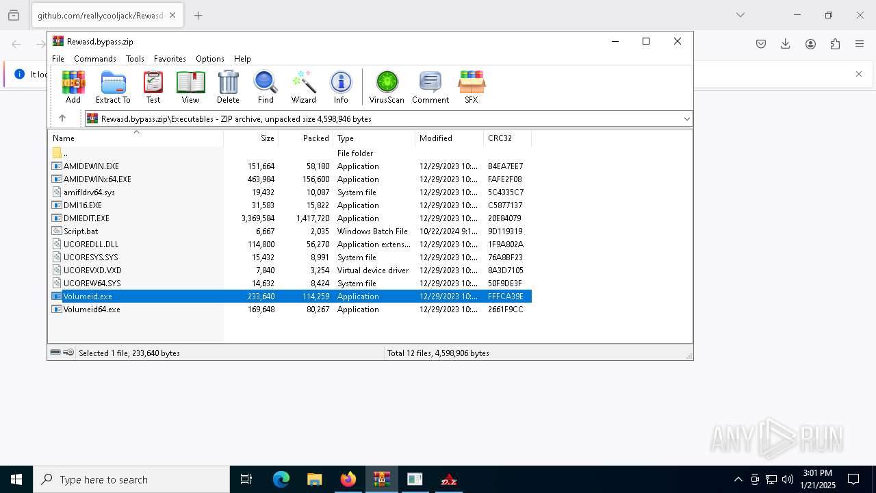Select the parent folder '..' entry
The width and height of the screenshot is (876, 493).
[x=291, y=153]
